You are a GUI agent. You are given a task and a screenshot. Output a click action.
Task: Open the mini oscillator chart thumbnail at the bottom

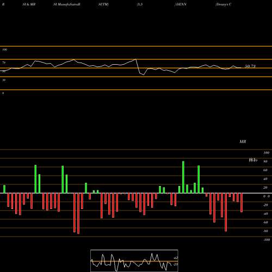pos(134,261)
